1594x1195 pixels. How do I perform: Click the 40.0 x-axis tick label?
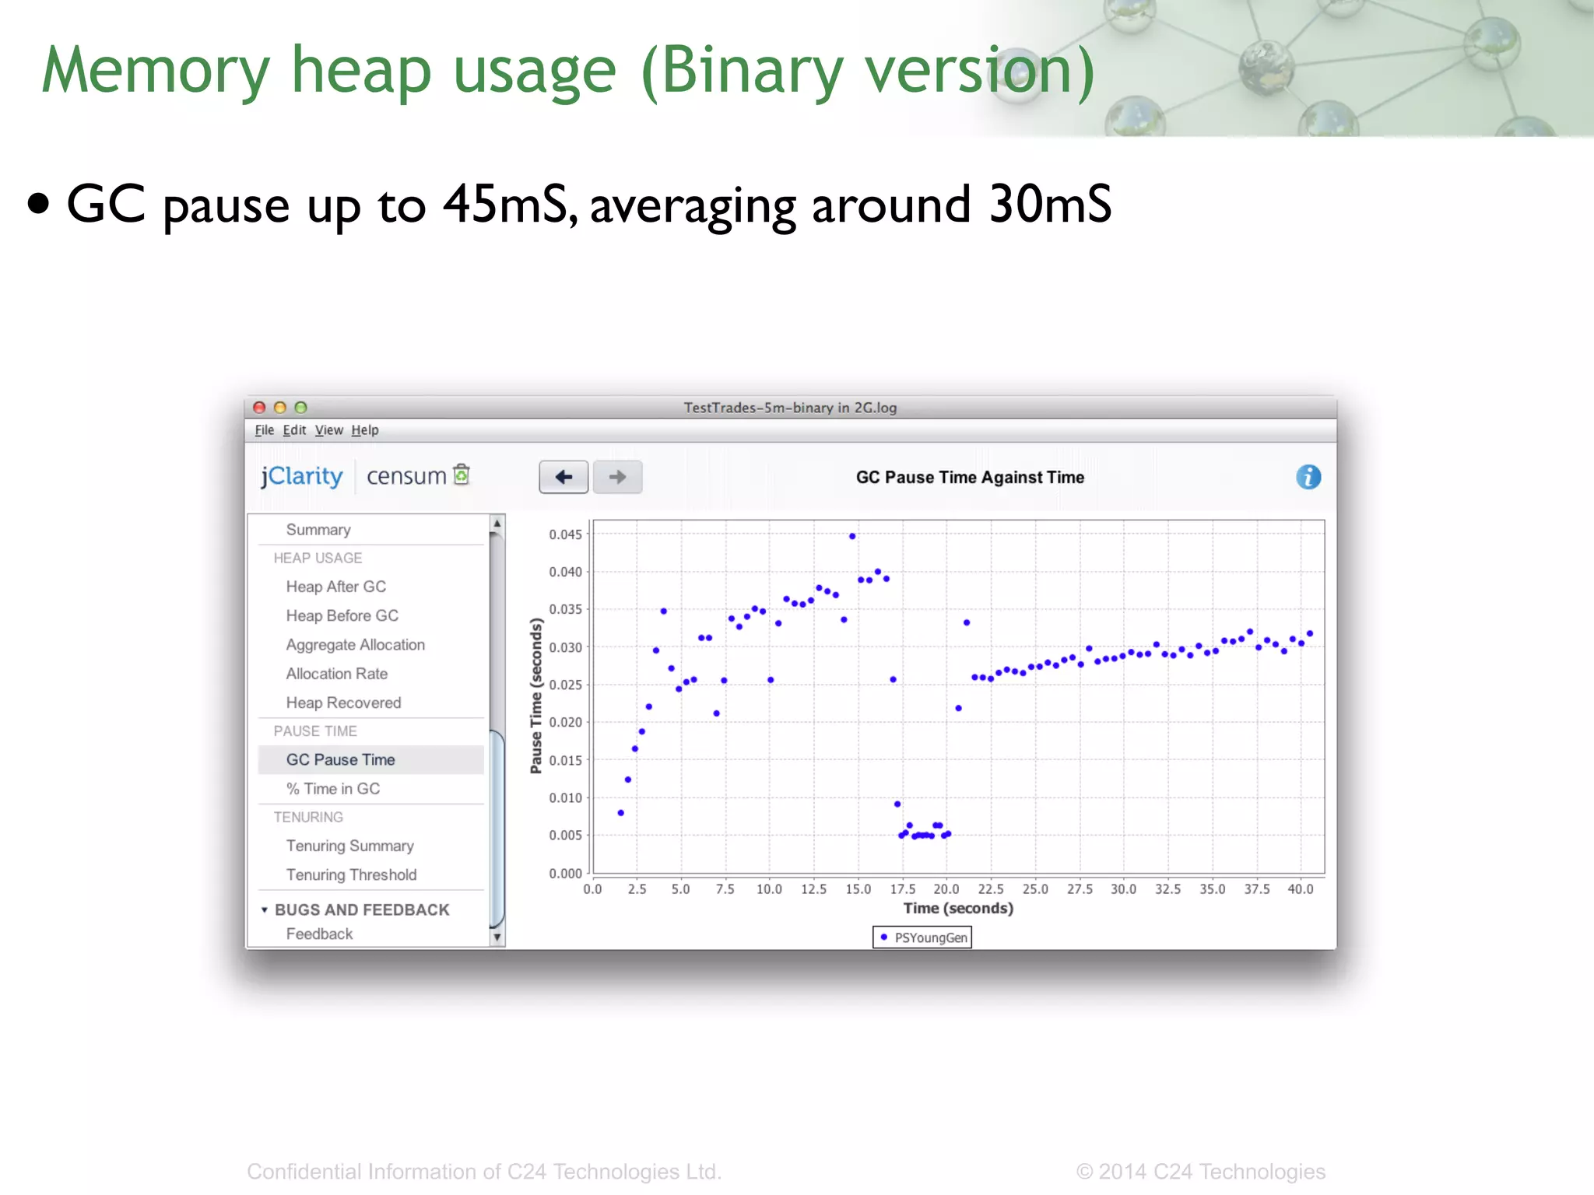pos(1301,889)
